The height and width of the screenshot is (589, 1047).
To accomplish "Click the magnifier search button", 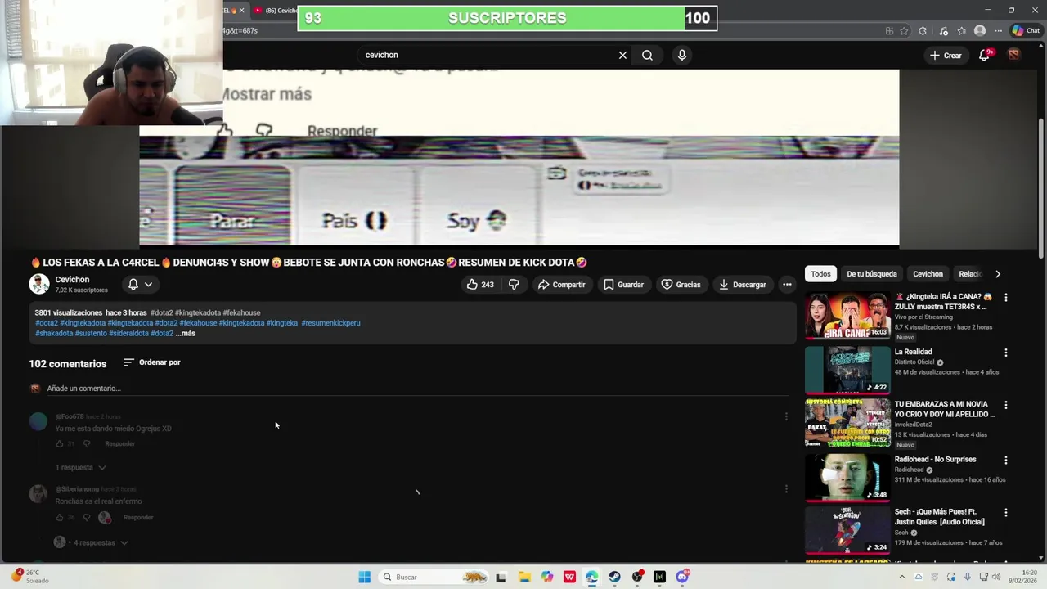I will coord(647,55).
